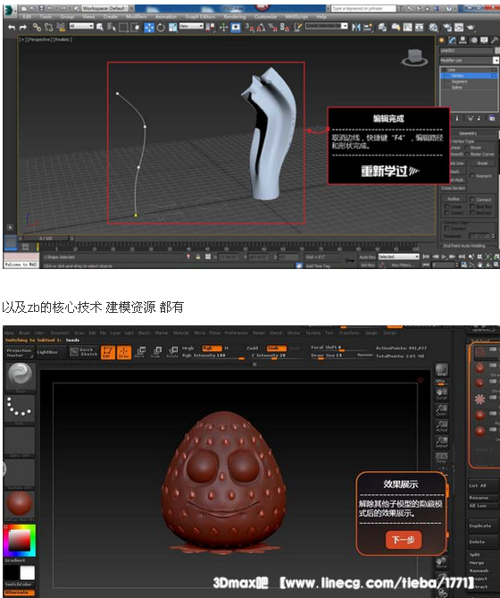500x598 pixels.
Task: Open the Material Editor icon
Action: [433, 27]
